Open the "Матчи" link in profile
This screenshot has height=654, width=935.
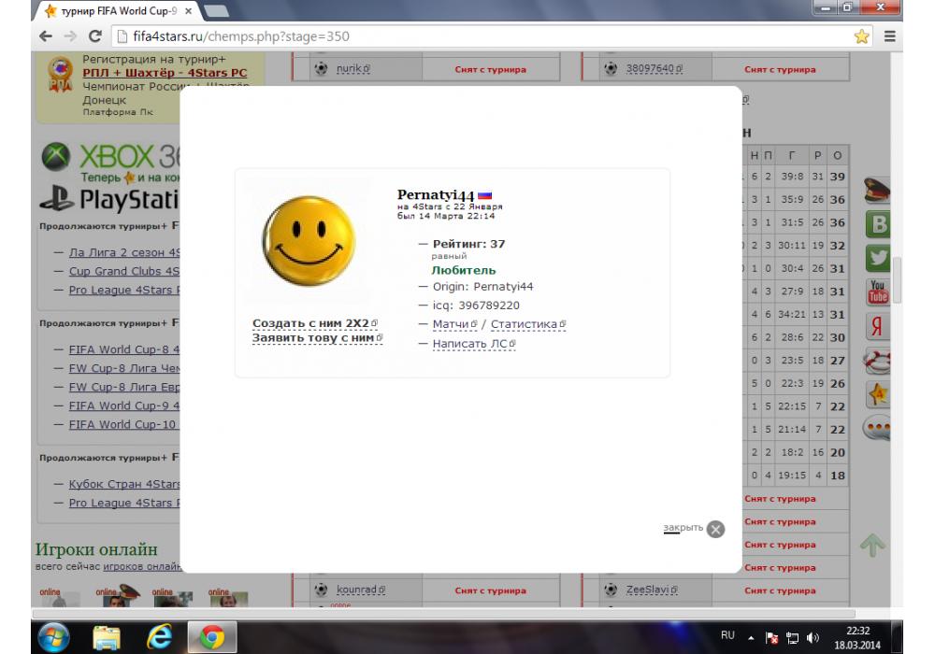click(454, 324)
